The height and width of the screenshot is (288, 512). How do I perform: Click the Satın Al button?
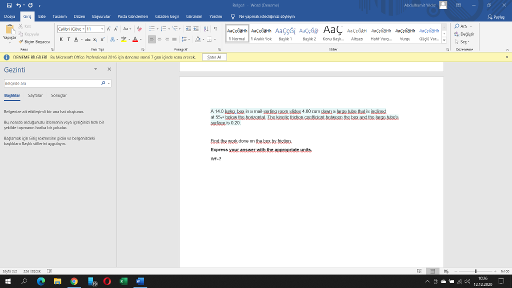(214, 57)
